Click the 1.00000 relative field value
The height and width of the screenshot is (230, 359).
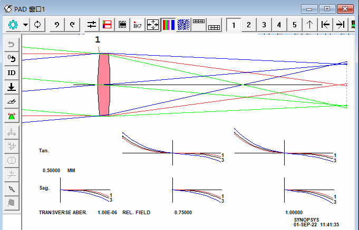coord(294,213)
